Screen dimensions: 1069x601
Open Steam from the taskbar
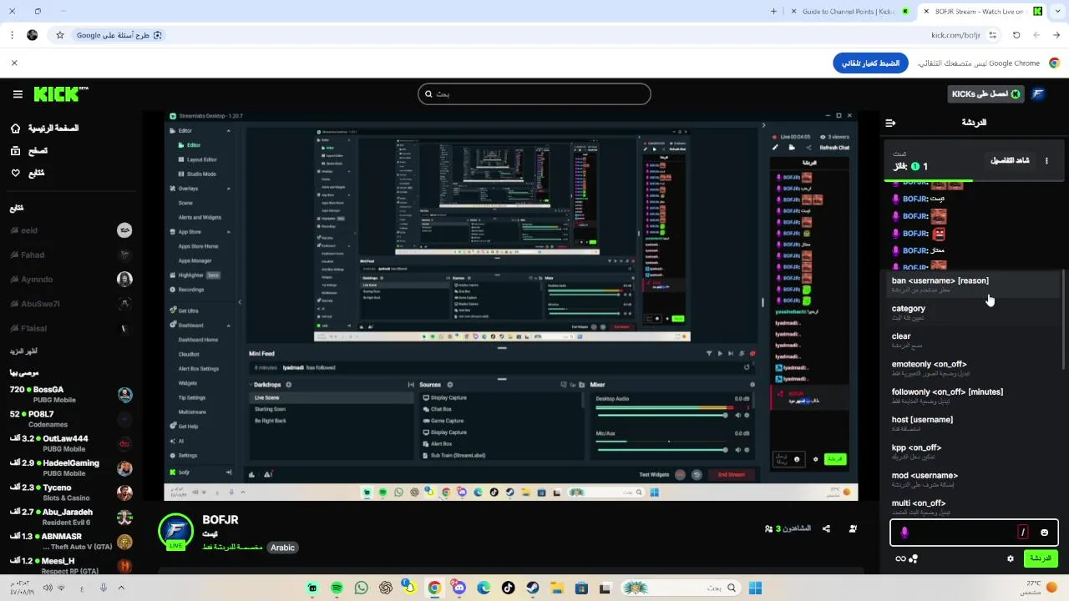click(533, 588)
